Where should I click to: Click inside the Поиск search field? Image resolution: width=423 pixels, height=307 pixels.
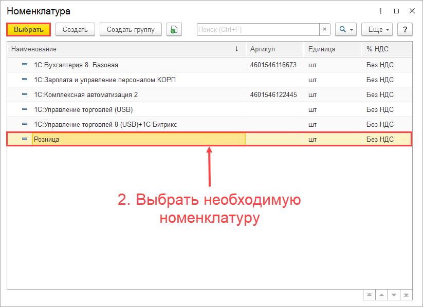(x=257, y=29)
